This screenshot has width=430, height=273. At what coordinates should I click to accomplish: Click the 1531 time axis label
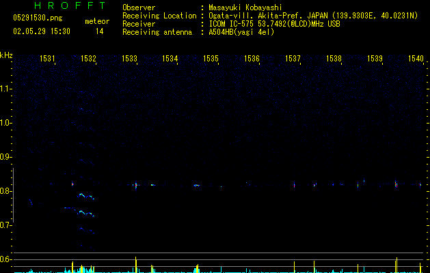47,59
